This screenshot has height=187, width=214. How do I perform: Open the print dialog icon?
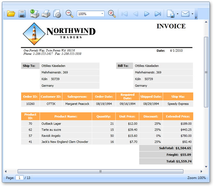[x=34, y=14]
